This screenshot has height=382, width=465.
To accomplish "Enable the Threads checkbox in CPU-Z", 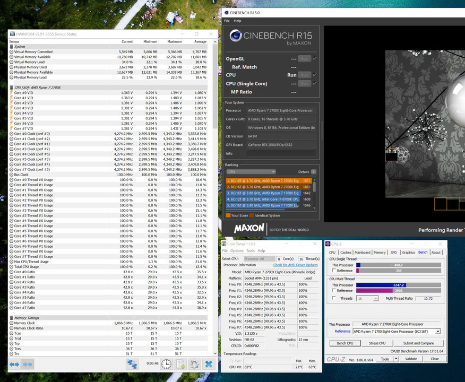I will [334, 298].
